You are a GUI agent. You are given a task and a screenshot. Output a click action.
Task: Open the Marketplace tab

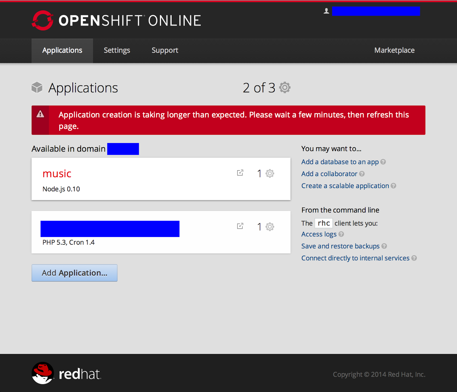(x=394, y=51)
